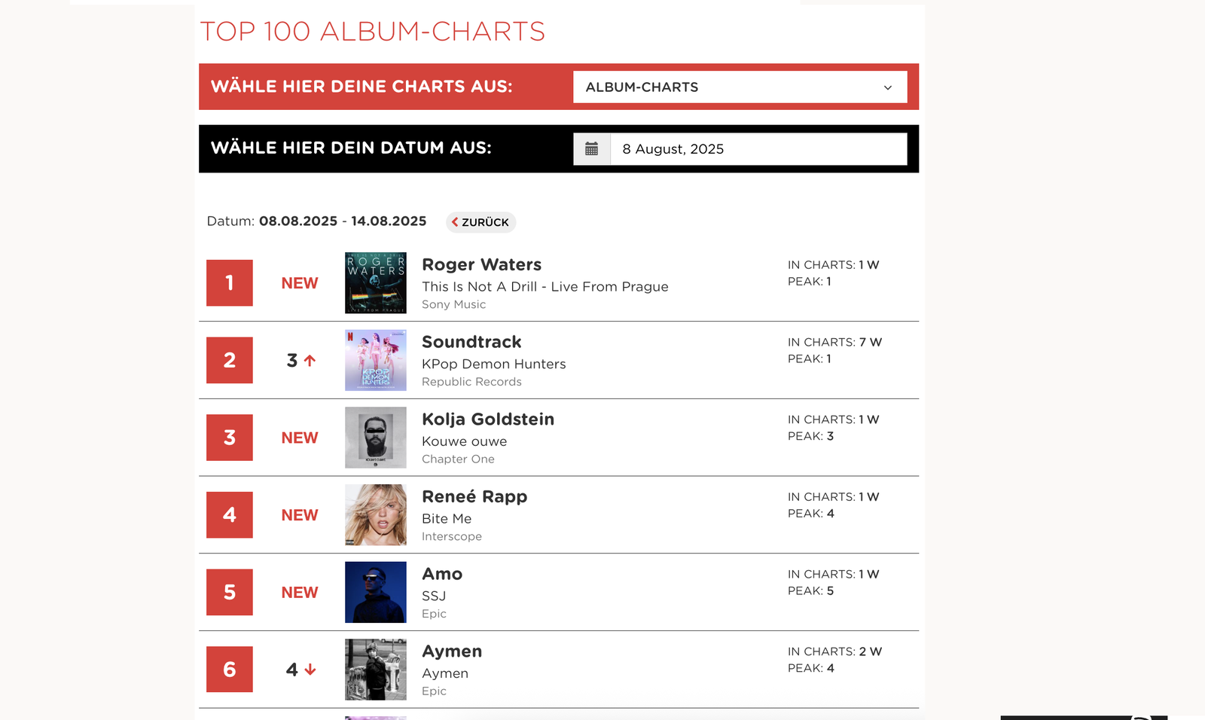Click the ZURÜCK button
This screenshot has width=1205, height=720.
point(480,221)
